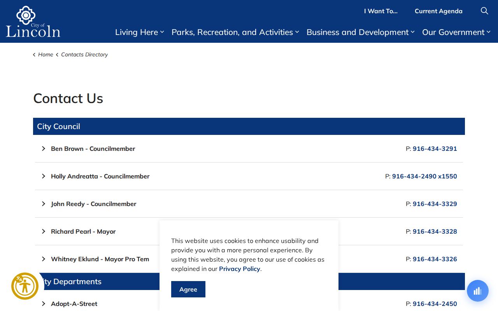Viewport: 498px width, 311px height.
Task: Open the Contacts Directory breadcrumb
Action: click(84, 55)
